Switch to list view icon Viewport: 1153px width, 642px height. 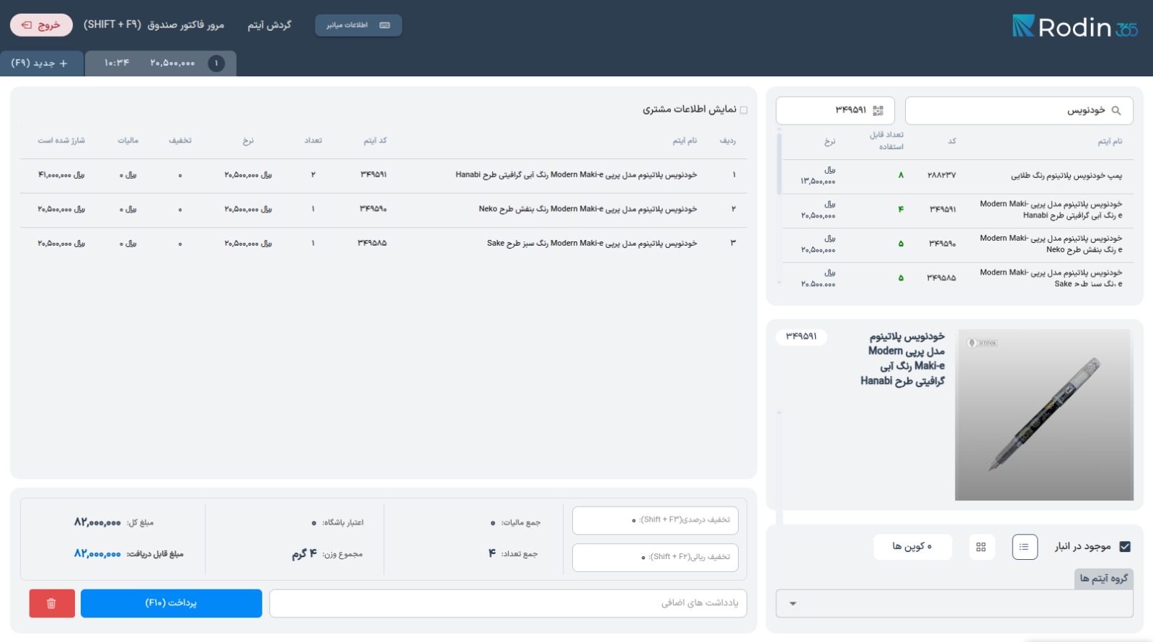1025,547
